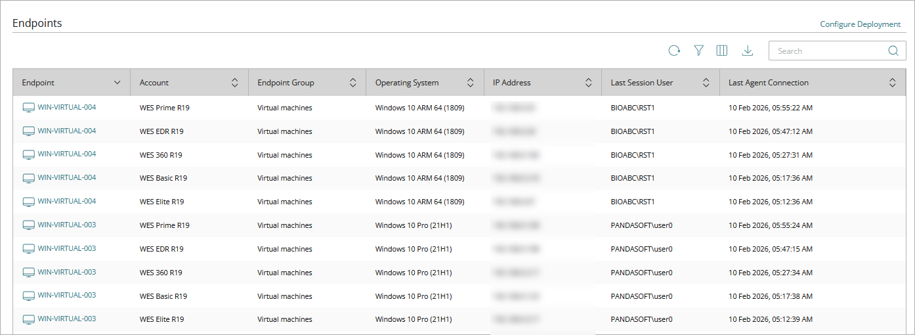Viewport: 915px width, 335px height.
Task: Select the 10 Feb 2026, 05:55:22 AM cell
Action: point(771,108)
